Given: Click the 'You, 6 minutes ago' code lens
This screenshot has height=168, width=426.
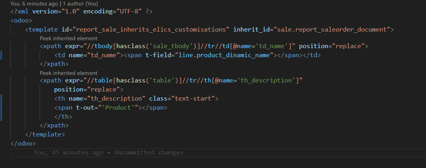Looking at the screenshot, I should point(34,4).
